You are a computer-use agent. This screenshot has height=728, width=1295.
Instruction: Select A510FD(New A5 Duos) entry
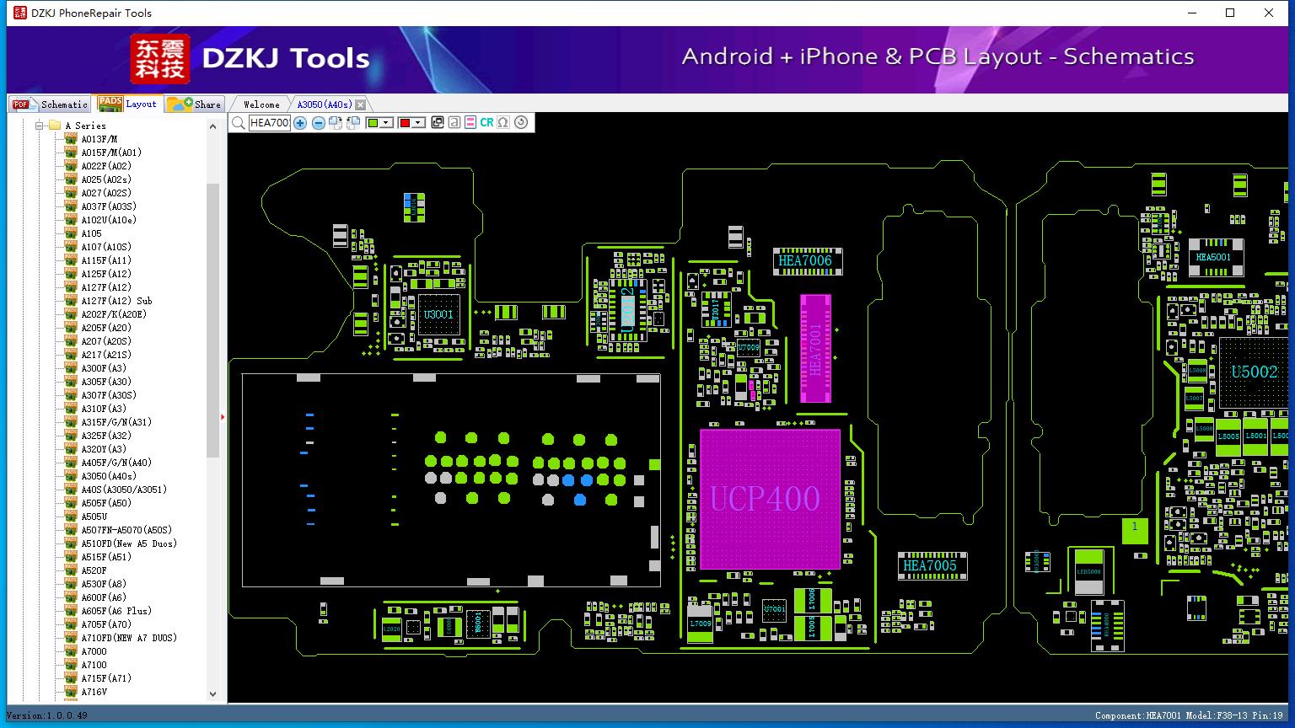point(129,543)
